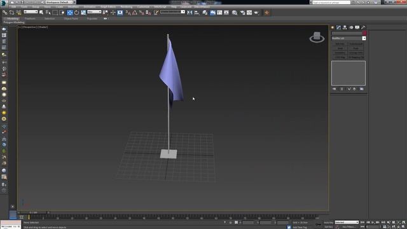The image size is (407, 229).
Task: Enable the Select and Manipulate tool
Action: pyautogui.click(x=113, y=13)
